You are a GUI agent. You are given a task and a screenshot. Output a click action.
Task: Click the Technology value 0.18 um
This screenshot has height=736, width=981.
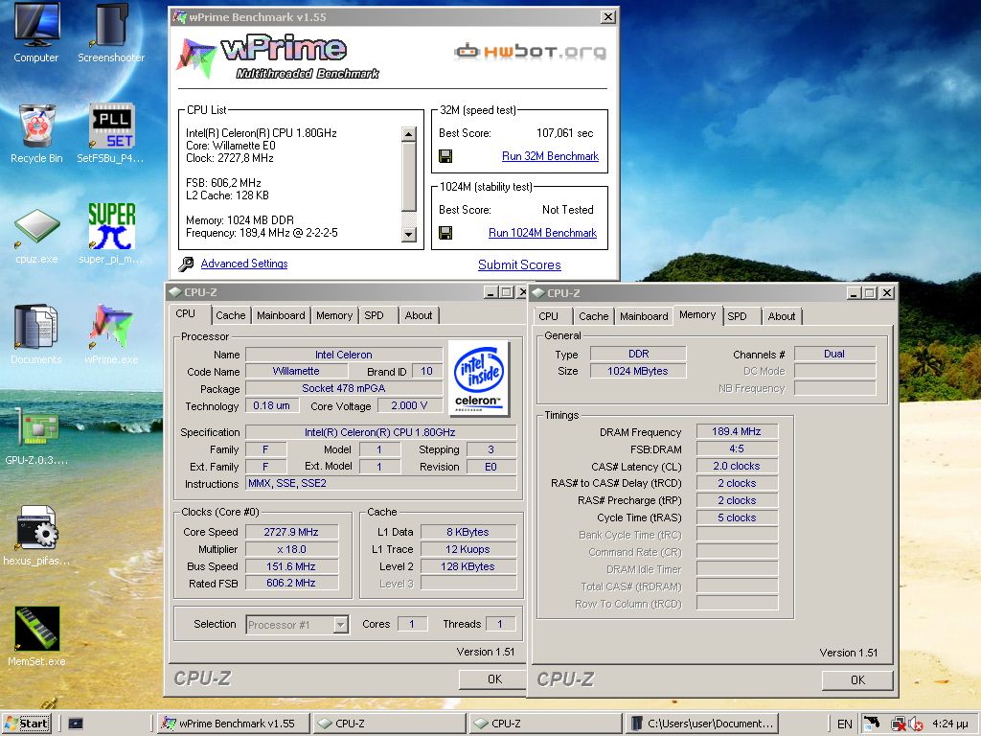[x=271, y=405]
